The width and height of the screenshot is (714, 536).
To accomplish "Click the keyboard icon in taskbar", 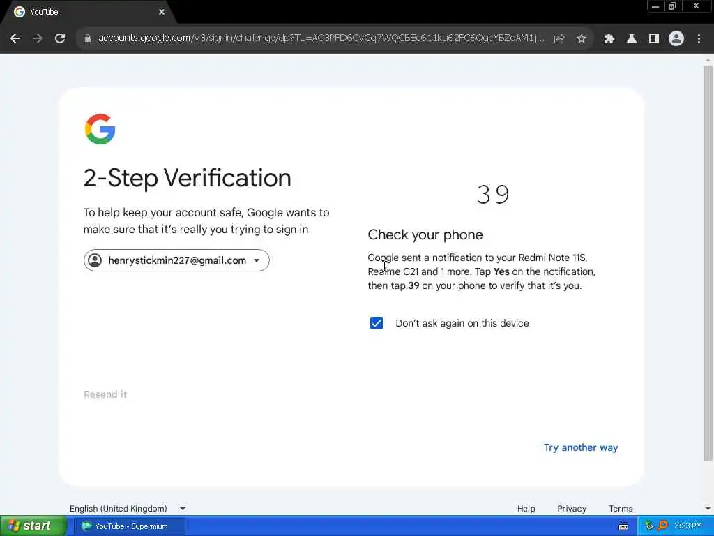I will 623,526.
